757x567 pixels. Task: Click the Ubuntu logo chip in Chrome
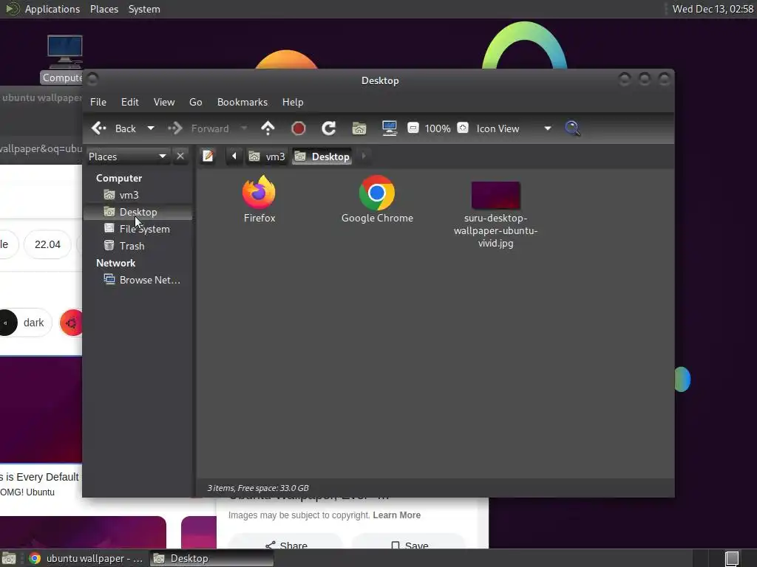72,323
